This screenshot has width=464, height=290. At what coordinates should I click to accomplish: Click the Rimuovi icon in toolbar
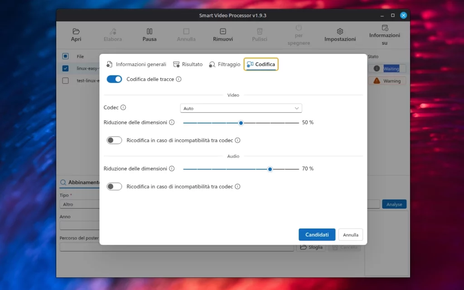point(223,31)
